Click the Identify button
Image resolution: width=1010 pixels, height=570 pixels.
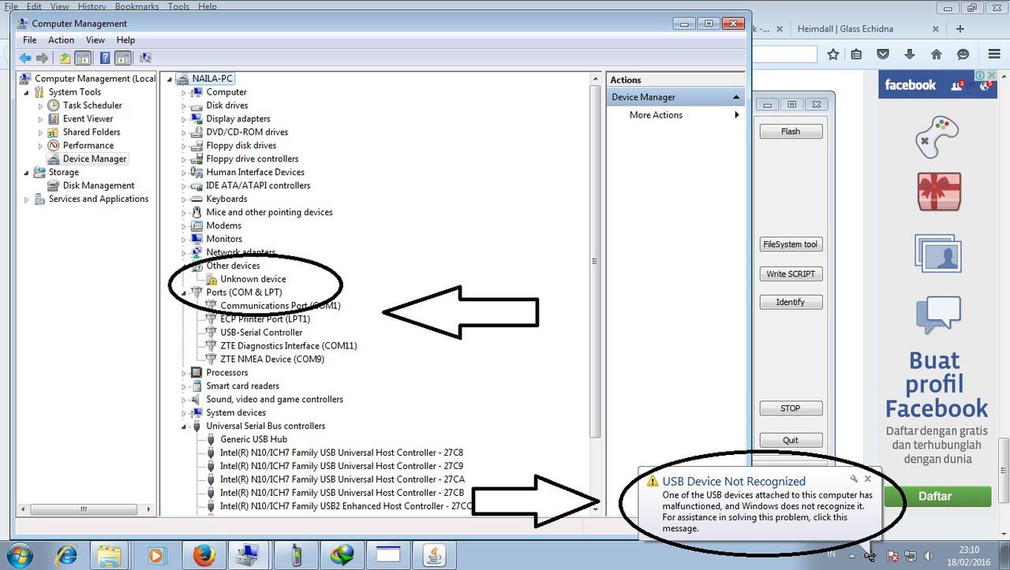791,303
